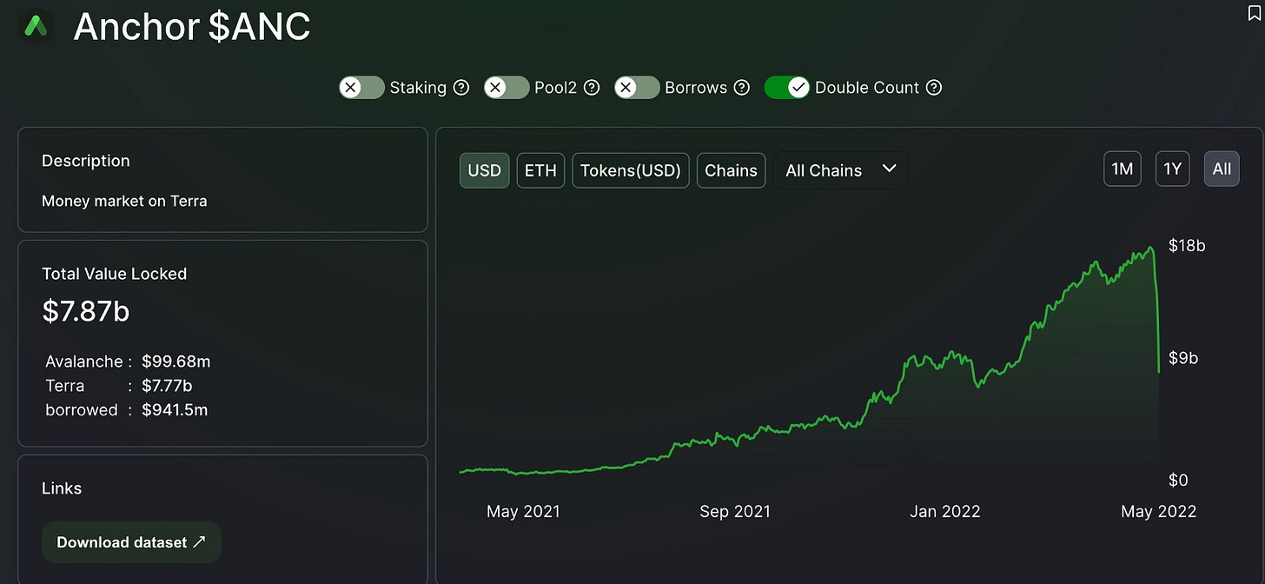Click the Jan 2022 axis label

945,512
